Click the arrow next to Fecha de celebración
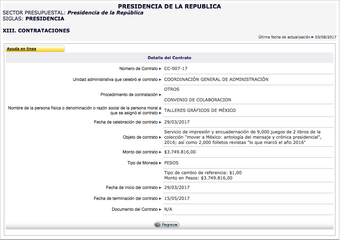Viewport: 340px width, 240px height. 160,122
